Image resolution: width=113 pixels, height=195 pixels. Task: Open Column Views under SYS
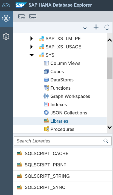tap(65, 63)
